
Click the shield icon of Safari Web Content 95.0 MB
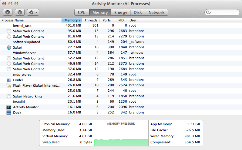click(x=9, y=31)
